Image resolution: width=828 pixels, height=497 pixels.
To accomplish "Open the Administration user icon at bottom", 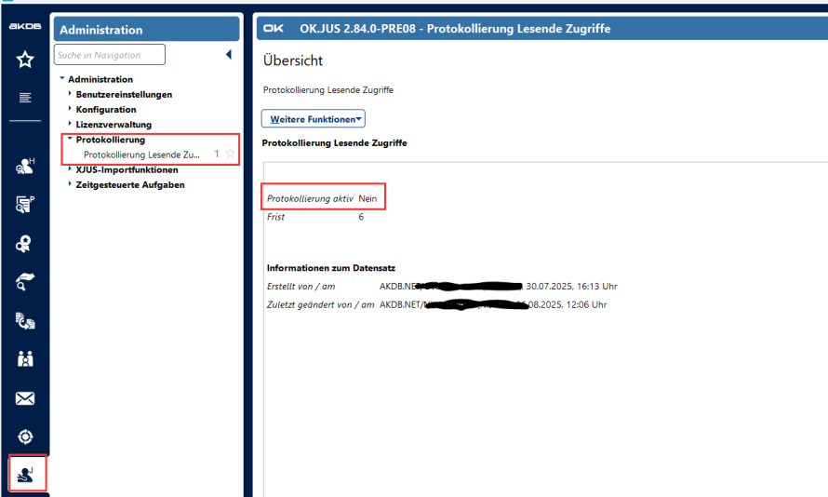I will click(x=25, y=475).
